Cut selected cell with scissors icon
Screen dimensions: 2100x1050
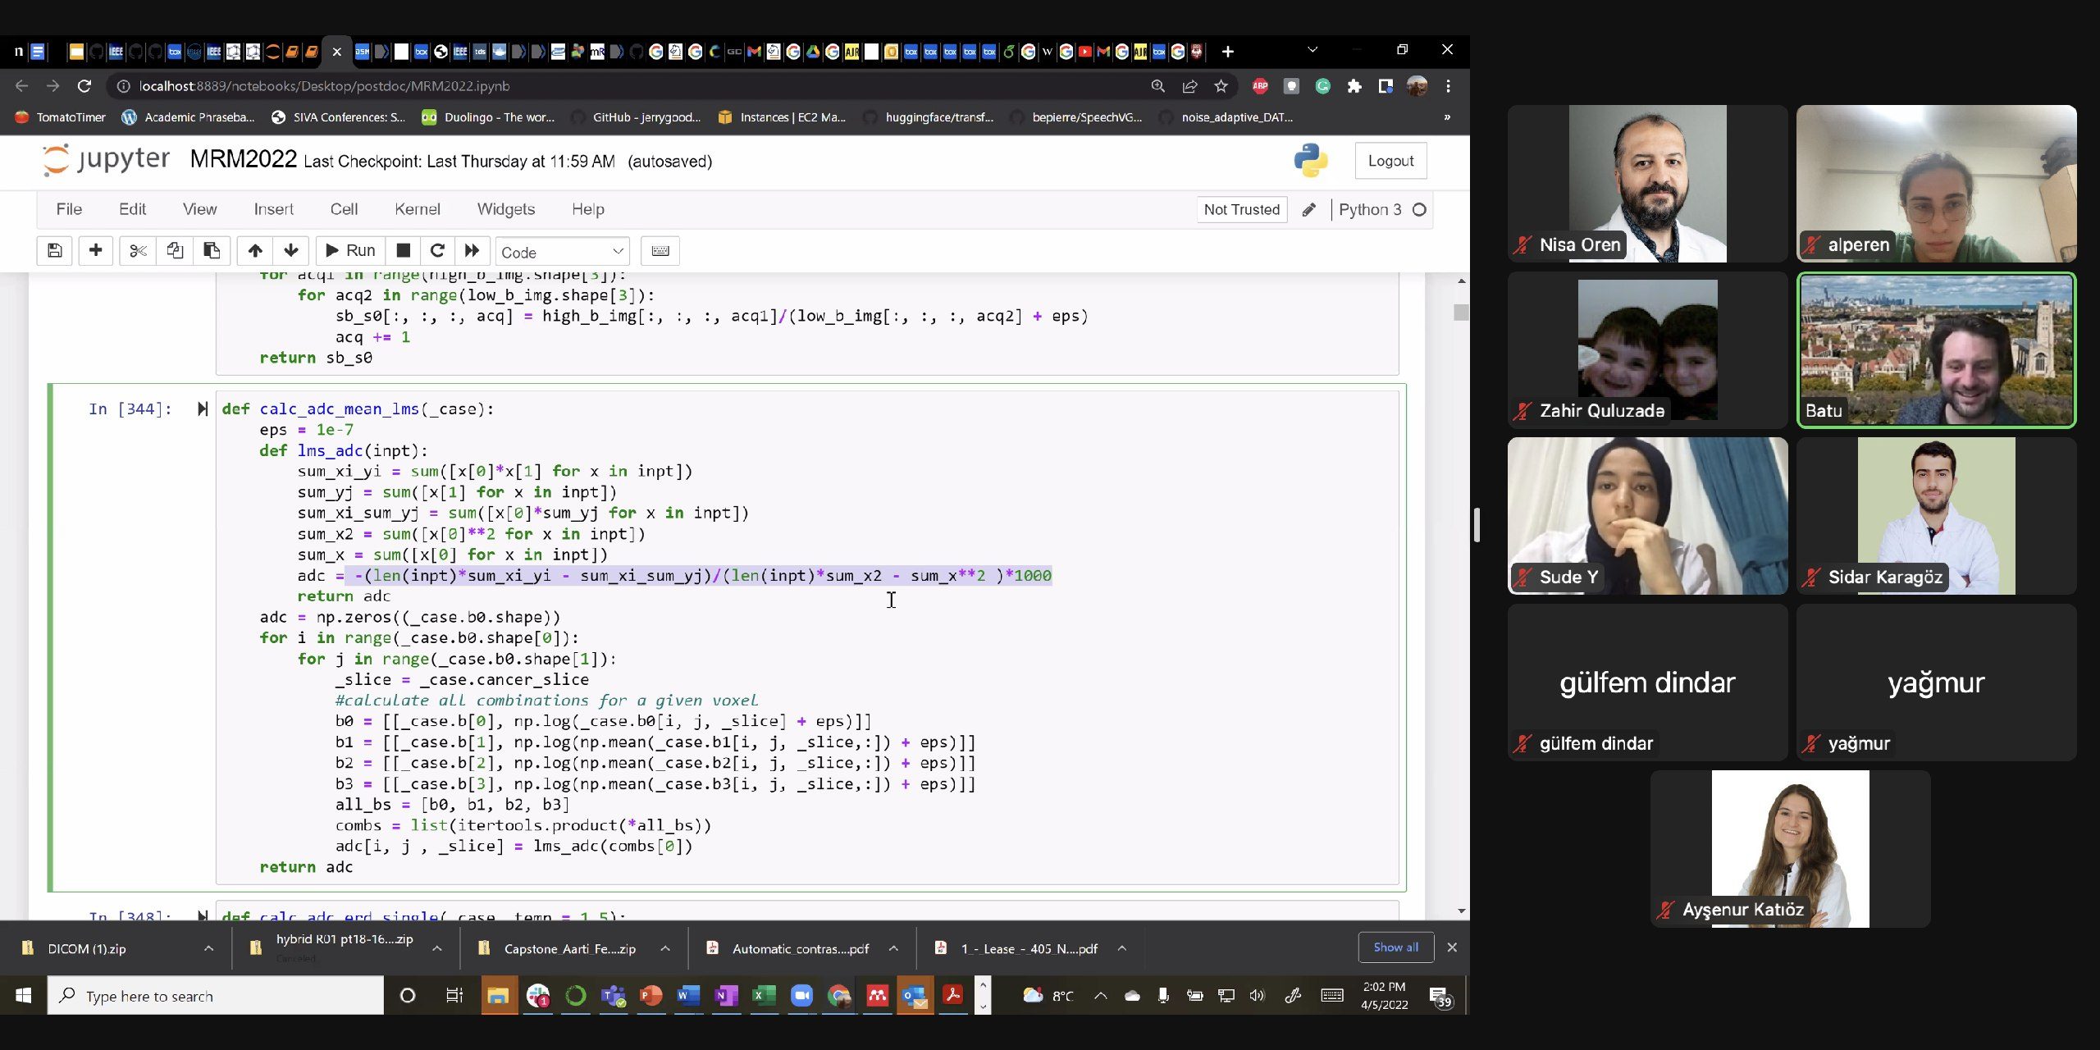click(x=138, y=251)
